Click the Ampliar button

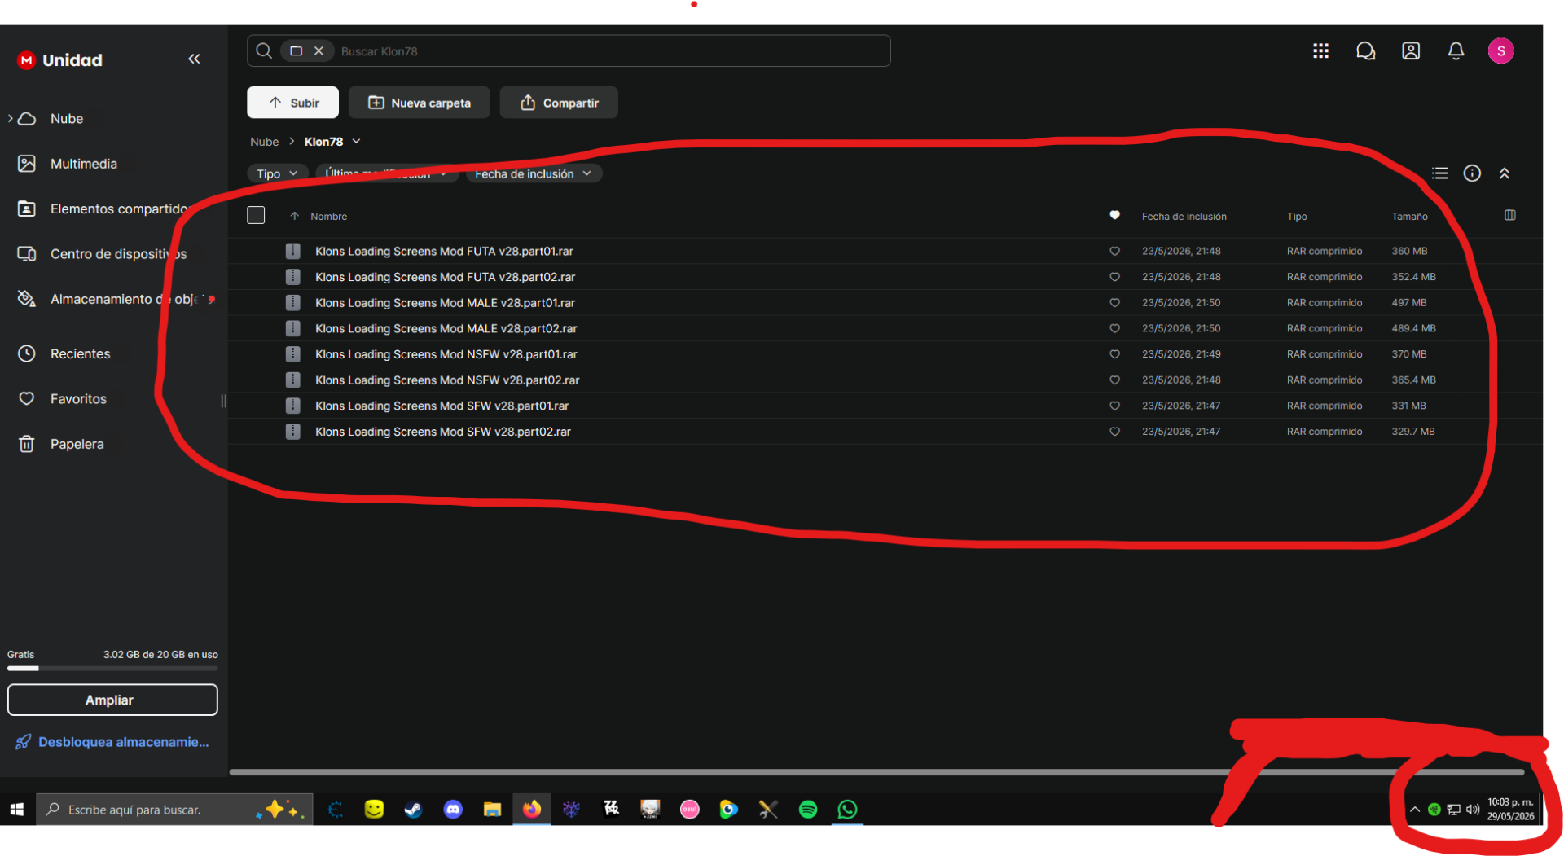point(112,700)
